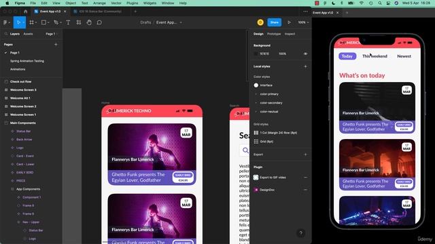Select the Hand tool
Viewport: 435px width, 244px height.
click(89, 22)
